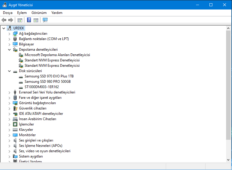
Task: Click the Sistem aygıtları folder icon
Action: coord(15,156)
